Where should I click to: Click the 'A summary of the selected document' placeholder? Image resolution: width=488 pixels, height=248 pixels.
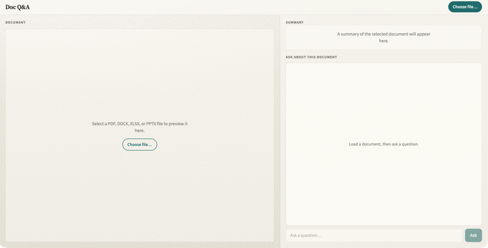384,37
